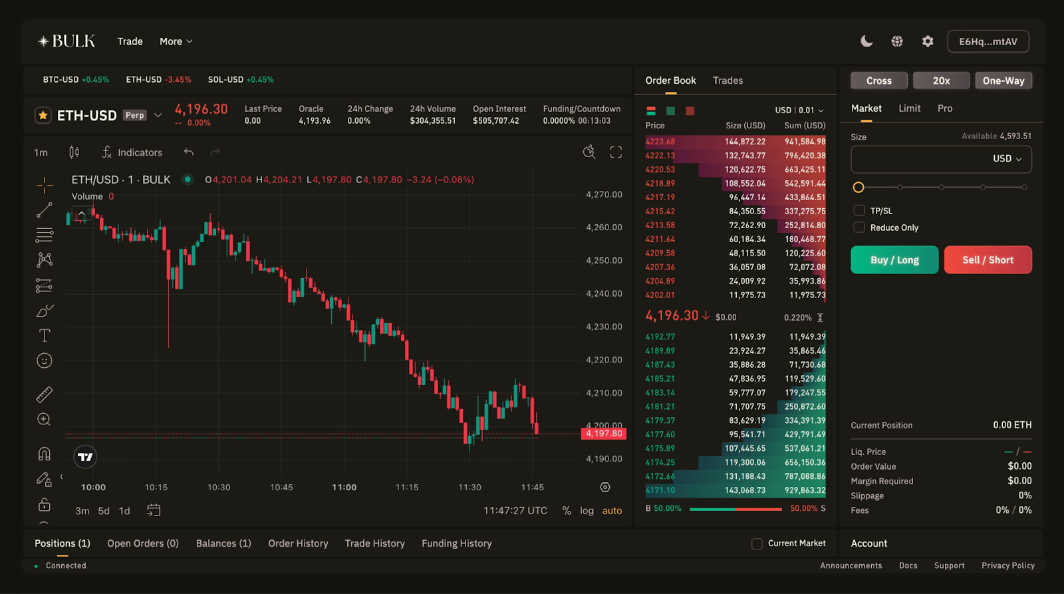Viewport: 1064px width, 594px height.
Task: Show bids only order book view
Action: tap(670, 111)
